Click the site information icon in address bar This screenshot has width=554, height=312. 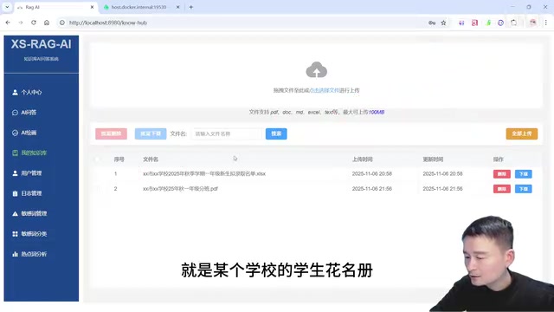coord(62,23)
